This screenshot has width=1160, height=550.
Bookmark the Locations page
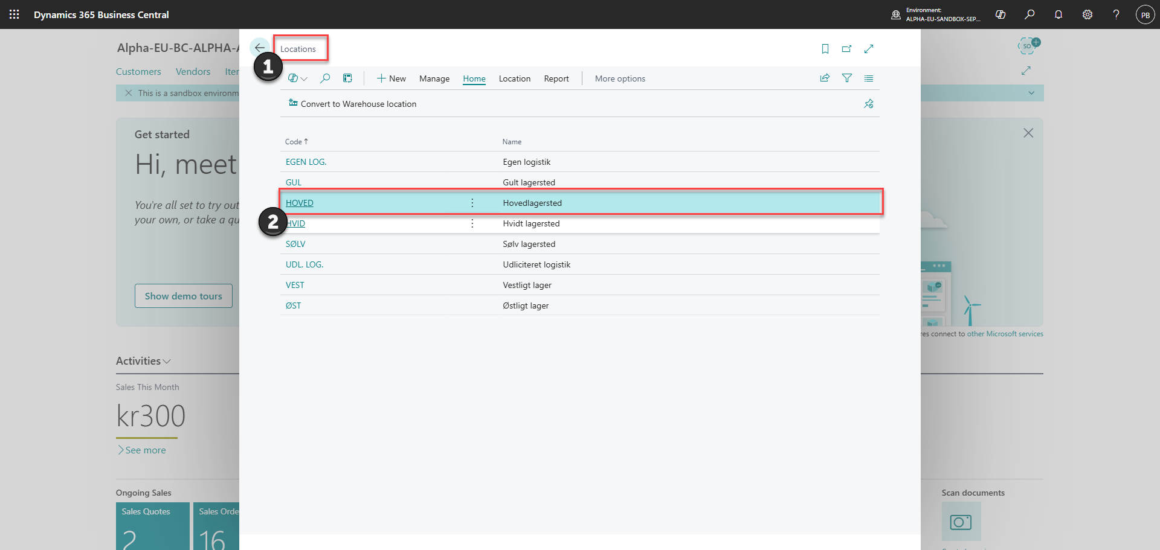[x=825, y=49]
